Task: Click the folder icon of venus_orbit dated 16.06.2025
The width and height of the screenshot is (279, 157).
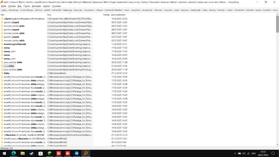Action: (2, 59)
